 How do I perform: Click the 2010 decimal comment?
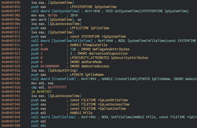[x=74, y=15]
